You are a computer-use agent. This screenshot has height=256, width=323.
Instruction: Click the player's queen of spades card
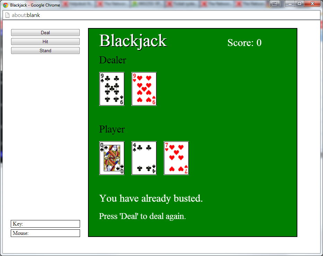112,158
